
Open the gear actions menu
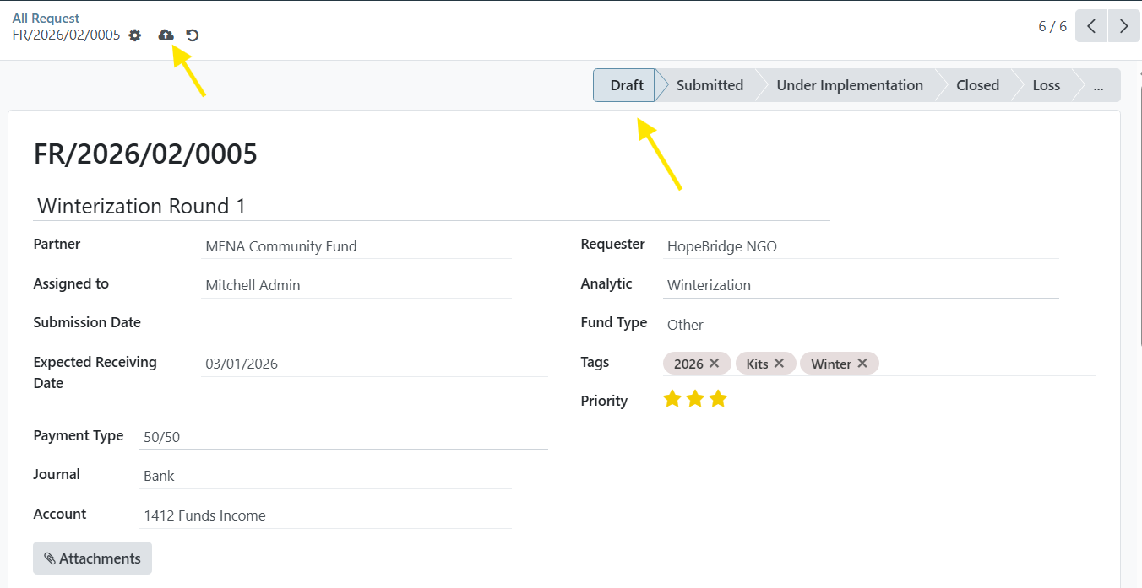coord(135,35)
